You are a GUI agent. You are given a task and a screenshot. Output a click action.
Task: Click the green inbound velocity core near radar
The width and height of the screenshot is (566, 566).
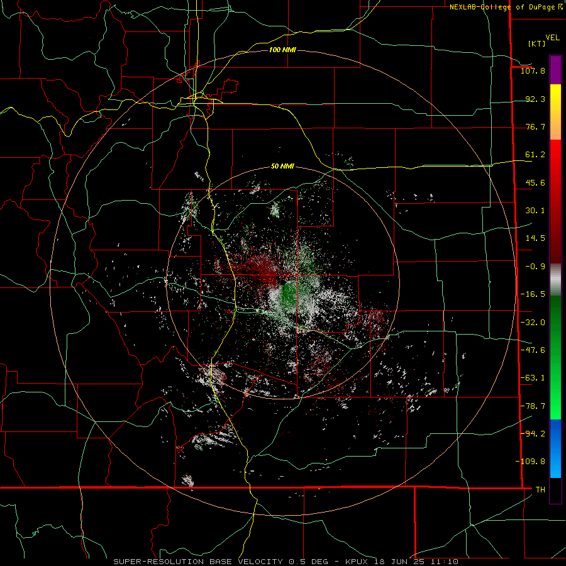pyautogui.click(x=289, y=294)
